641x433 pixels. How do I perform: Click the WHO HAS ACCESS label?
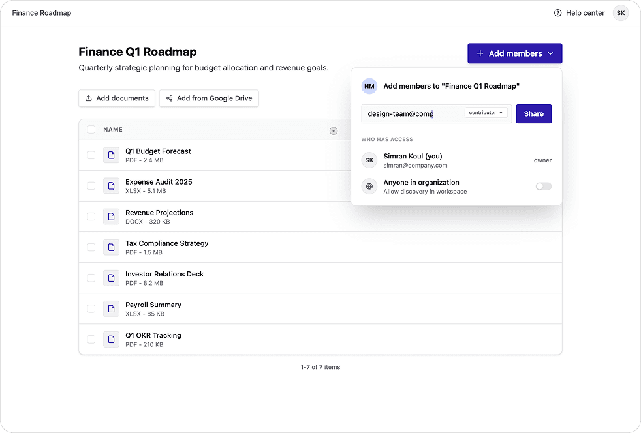[387, 140]
